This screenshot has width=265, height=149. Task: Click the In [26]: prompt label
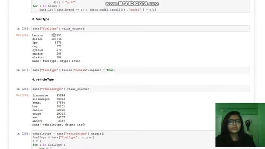23,29
